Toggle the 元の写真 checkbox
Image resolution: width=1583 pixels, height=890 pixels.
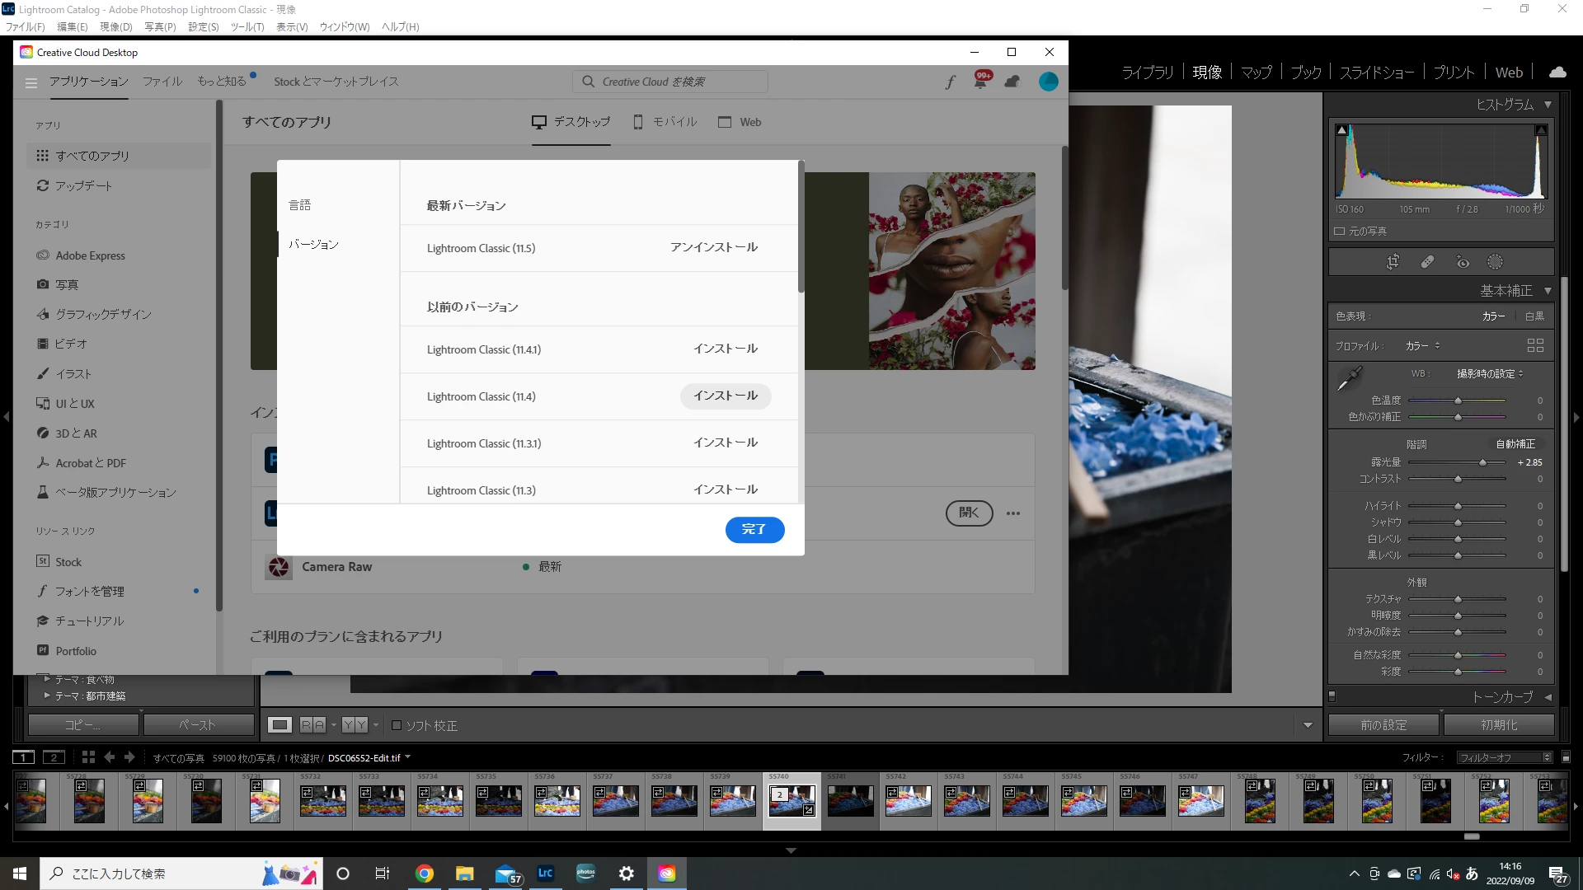click(x=1340, y=232)
